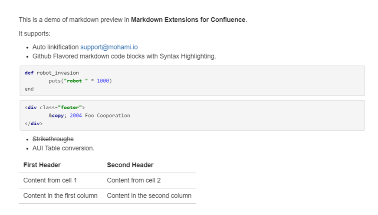Click the "robot " string in the puts line
The image size is (378, 215).
[73, 81]
